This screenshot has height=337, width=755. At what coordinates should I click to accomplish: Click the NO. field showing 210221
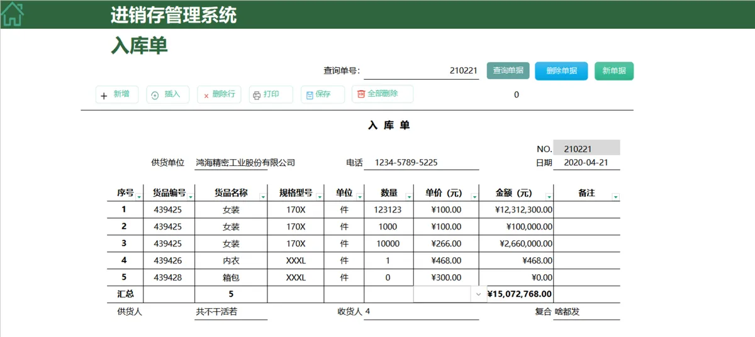pyautogui.click(x=586, y=148)
